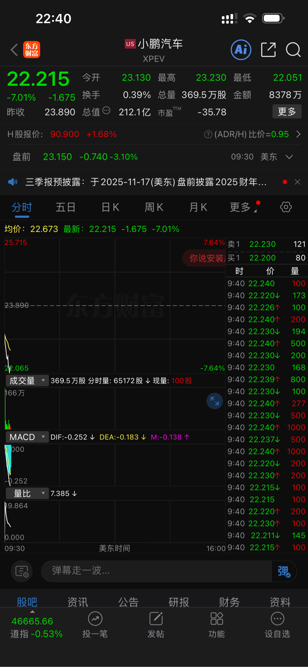308x667 pixels.
Task: Expand chart to fullscreen icon
Action: click(215, 401)
